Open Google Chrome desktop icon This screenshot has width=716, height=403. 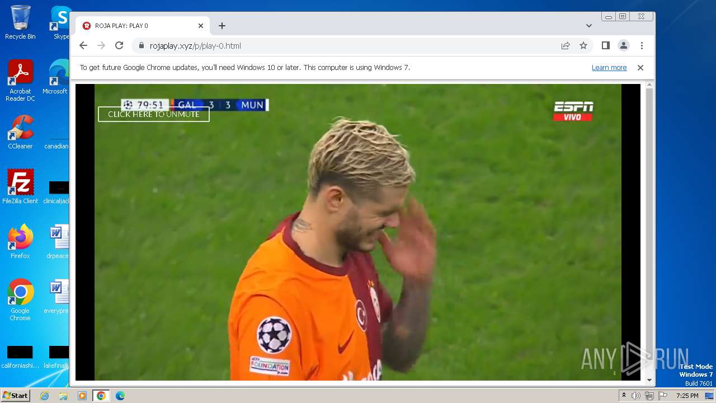point(20,300)
